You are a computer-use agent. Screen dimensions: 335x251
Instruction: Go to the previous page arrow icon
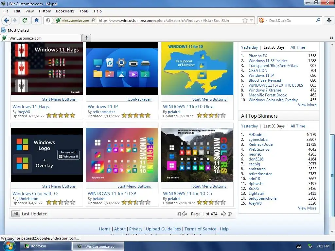[185, 214]
